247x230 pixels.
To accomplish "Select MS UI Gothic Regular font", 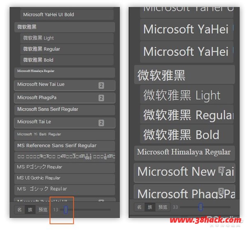I will click(x=65, y=179).
